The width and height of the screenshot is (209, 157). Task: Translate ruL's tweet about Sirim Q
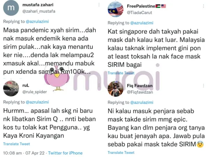(x=16, y=144)
